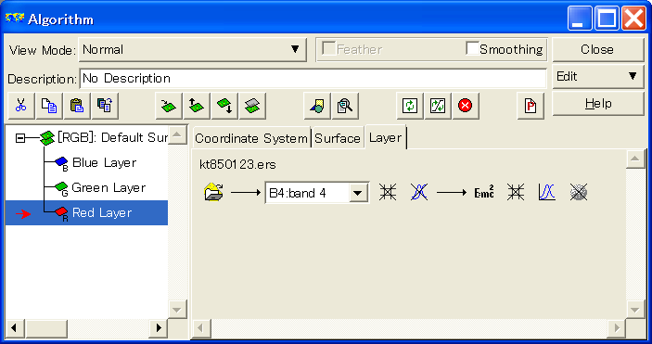This screenshot has width=652, height=344.
Task: Click the red Stop processing icon
Action: (466, 106)
